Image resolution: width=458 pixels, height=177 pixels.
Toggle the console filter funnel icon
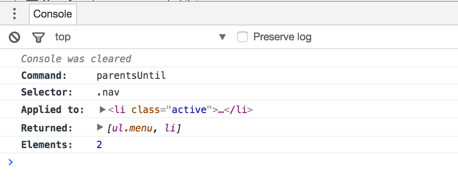(39, 37)
